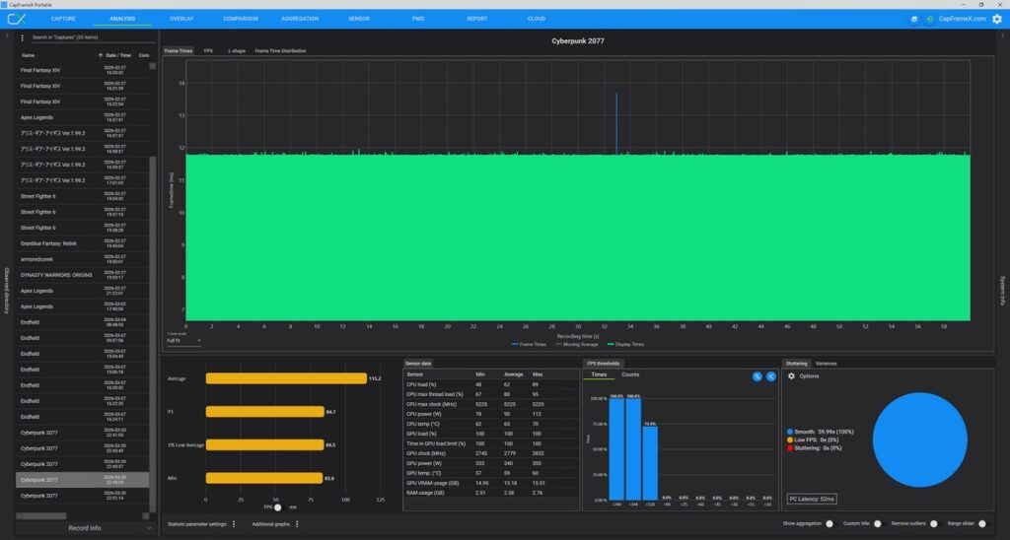Click the share icon in FPS thresholds

tap(771, 376)
